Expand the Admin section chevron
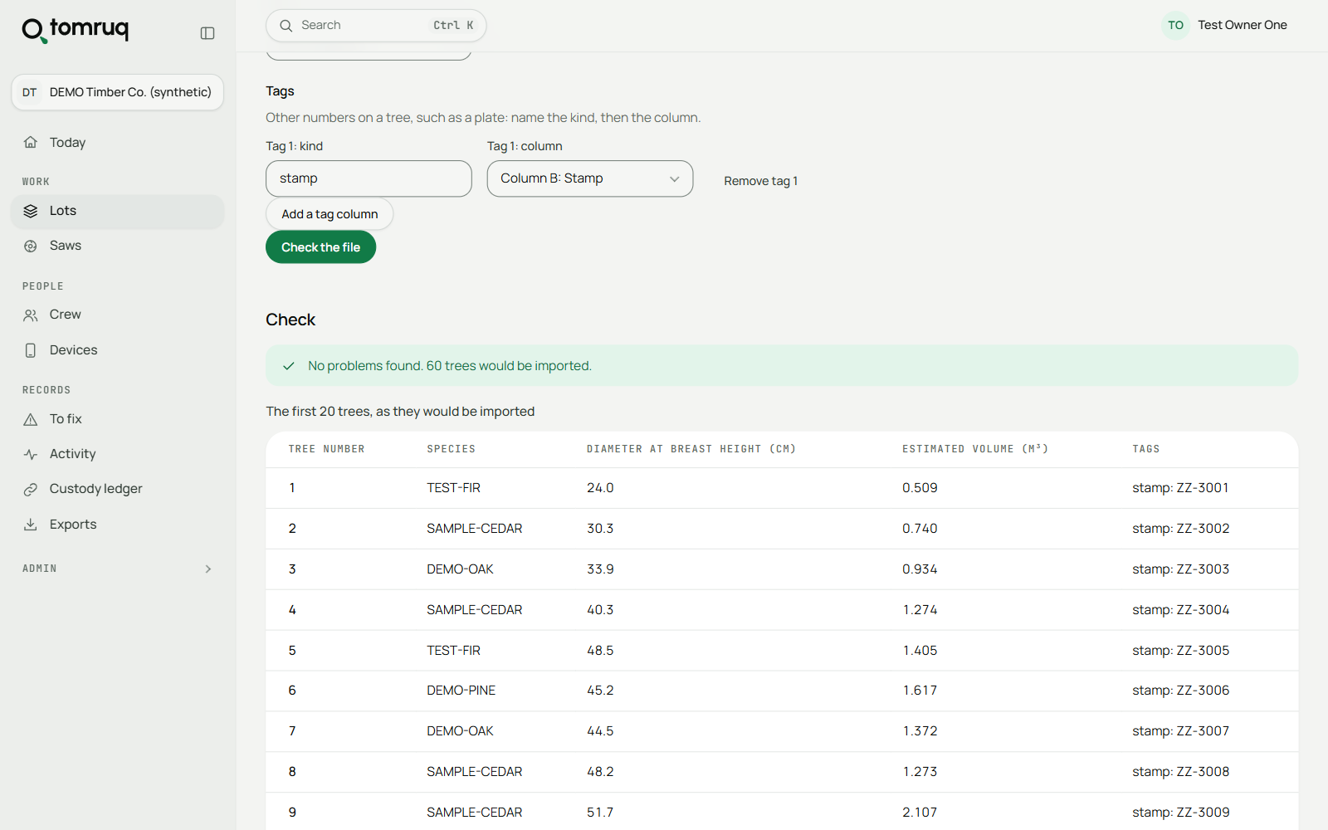 pyautogui.click(x=208, y=569)
